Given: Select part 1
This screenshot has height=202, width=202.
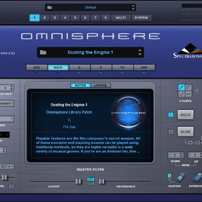Looking at the screenshot, I should click(35, 18).
